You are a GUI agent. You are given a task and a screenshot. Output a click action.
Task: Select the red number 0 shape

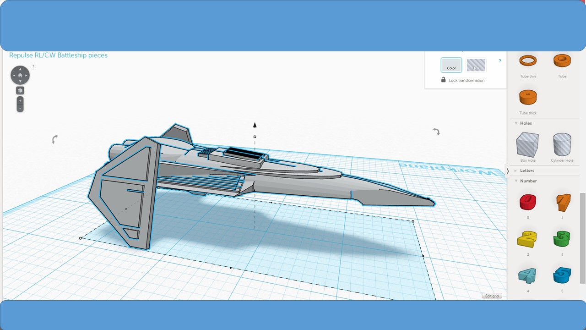tap(528, 202)
